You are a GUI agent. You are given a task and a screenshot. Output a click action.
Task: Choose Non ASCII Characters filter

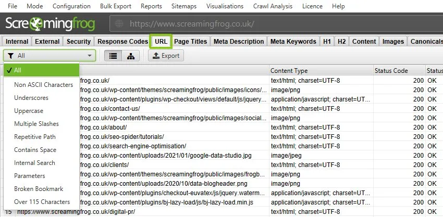tap(43, 85)
